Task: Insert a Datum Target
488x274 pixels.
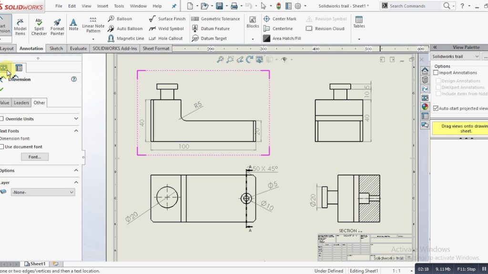Action: click(209, 39)
